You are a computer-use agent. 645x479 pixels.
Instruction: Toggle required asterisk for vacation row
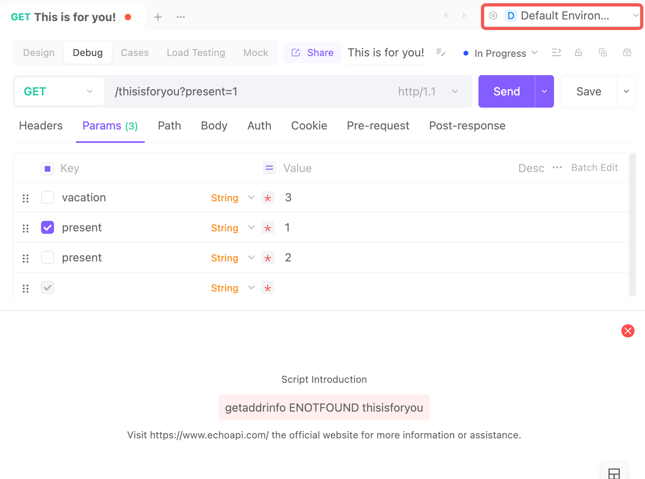click(x=268, y=198)
